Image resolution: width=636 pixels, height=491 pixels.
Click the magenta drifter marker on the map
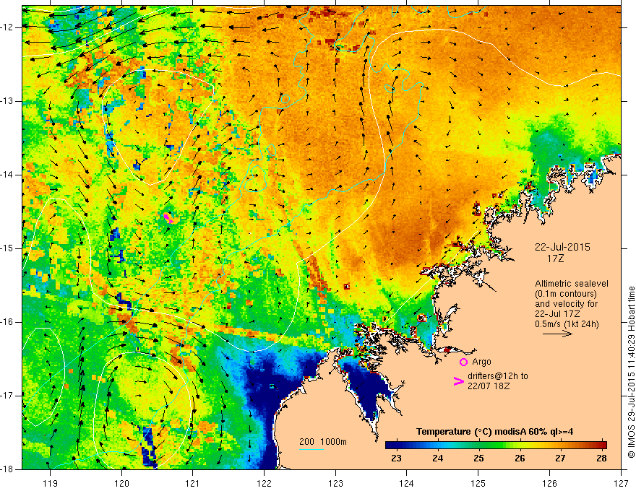(168, 219)
